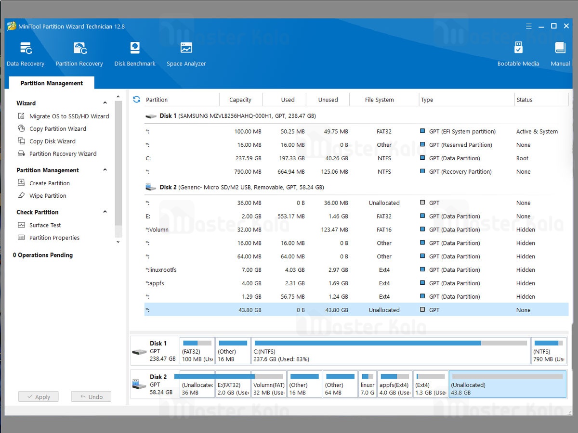Sort by the Status column header
Viewport: 578px width, 433px height.
[541, 100]
